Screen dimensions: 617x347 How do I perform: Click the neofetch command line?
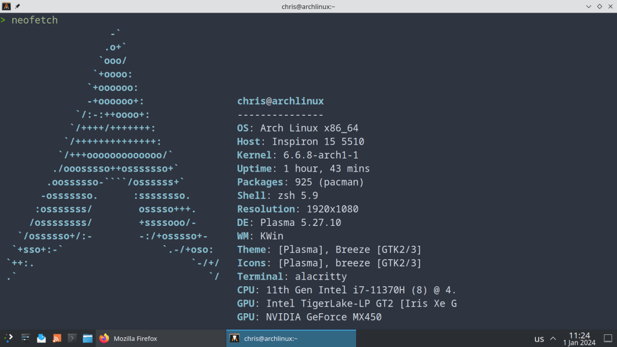tap(34, 20)
